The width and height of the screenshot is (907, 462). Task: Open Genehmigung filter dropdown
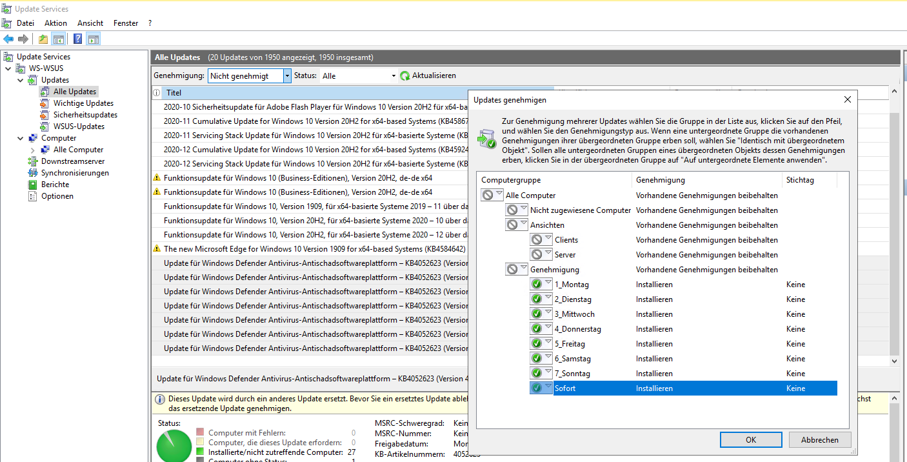coord(287,75)
